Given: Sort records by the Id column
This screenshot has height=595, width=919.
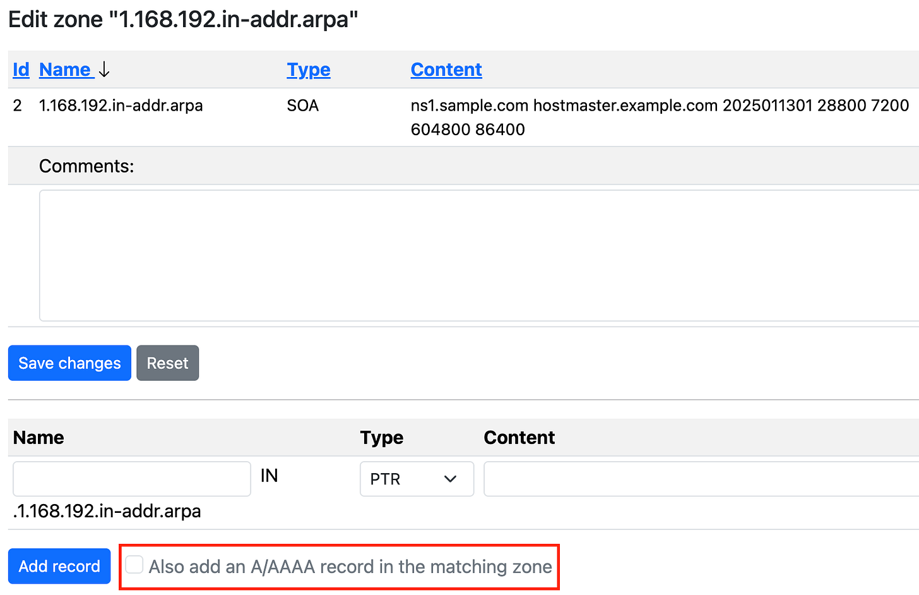Looking at the screenshot, I should (21, 69).
